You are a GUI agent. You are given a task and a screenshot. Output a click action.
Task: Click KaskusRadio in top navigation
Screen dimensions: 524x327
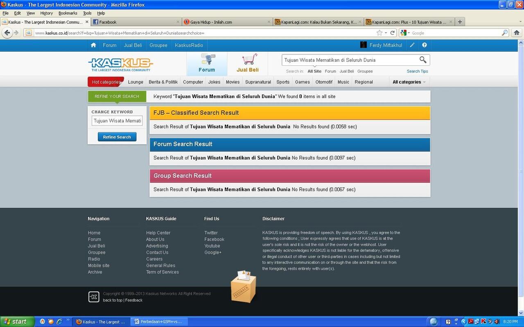(189, 45)
